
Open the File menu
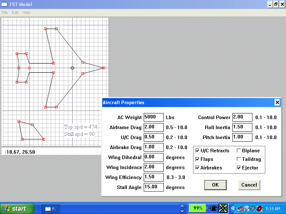tap(5, 12)
